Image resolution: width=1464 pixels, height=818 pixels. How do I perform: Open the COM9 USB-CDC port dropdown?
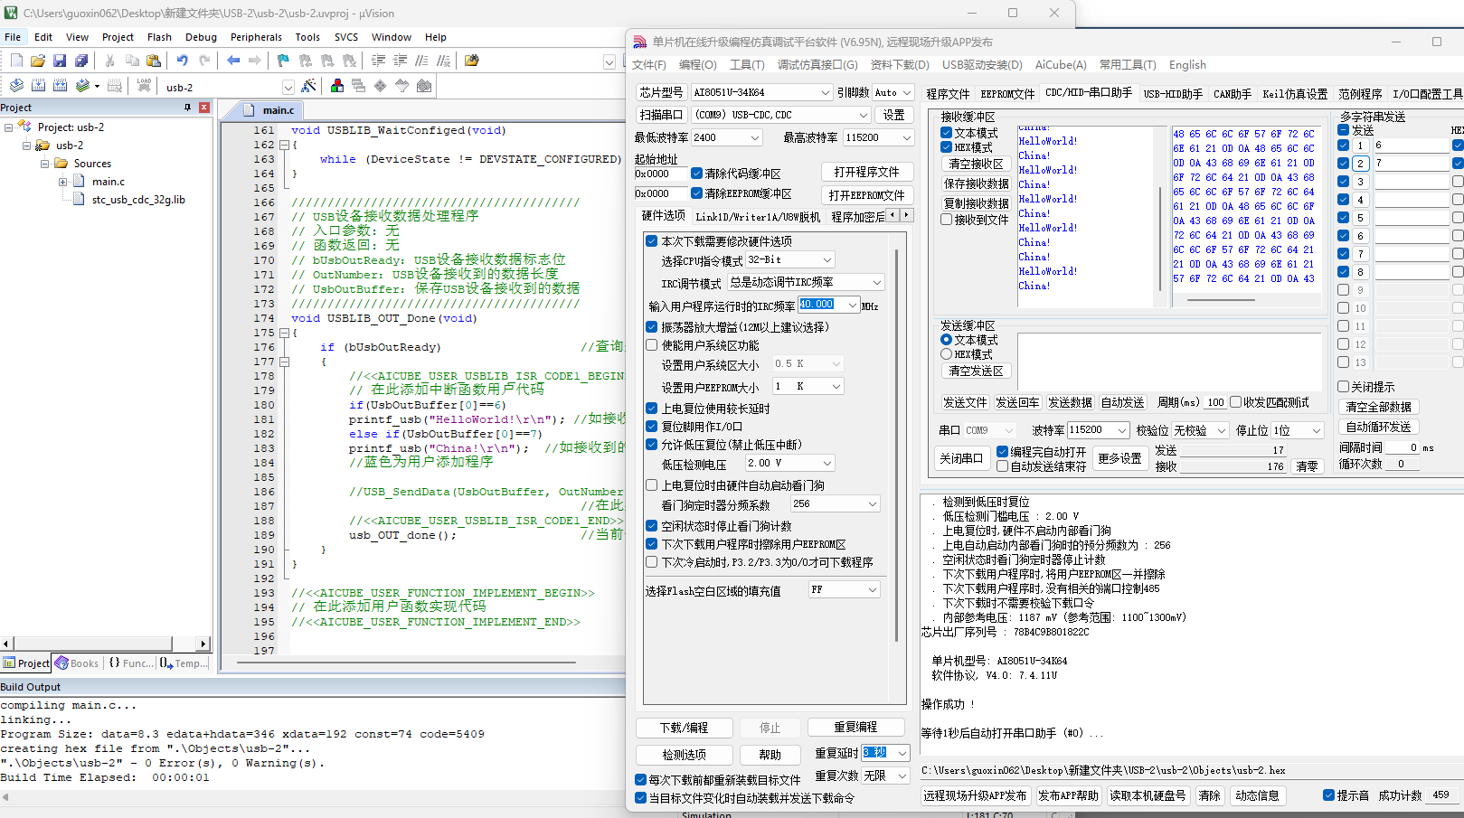click(782, 115)
